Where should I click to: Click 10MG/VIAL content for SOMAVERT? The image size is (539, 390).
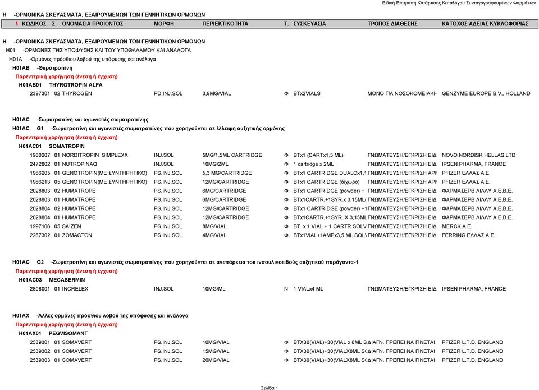pos(216,343)
